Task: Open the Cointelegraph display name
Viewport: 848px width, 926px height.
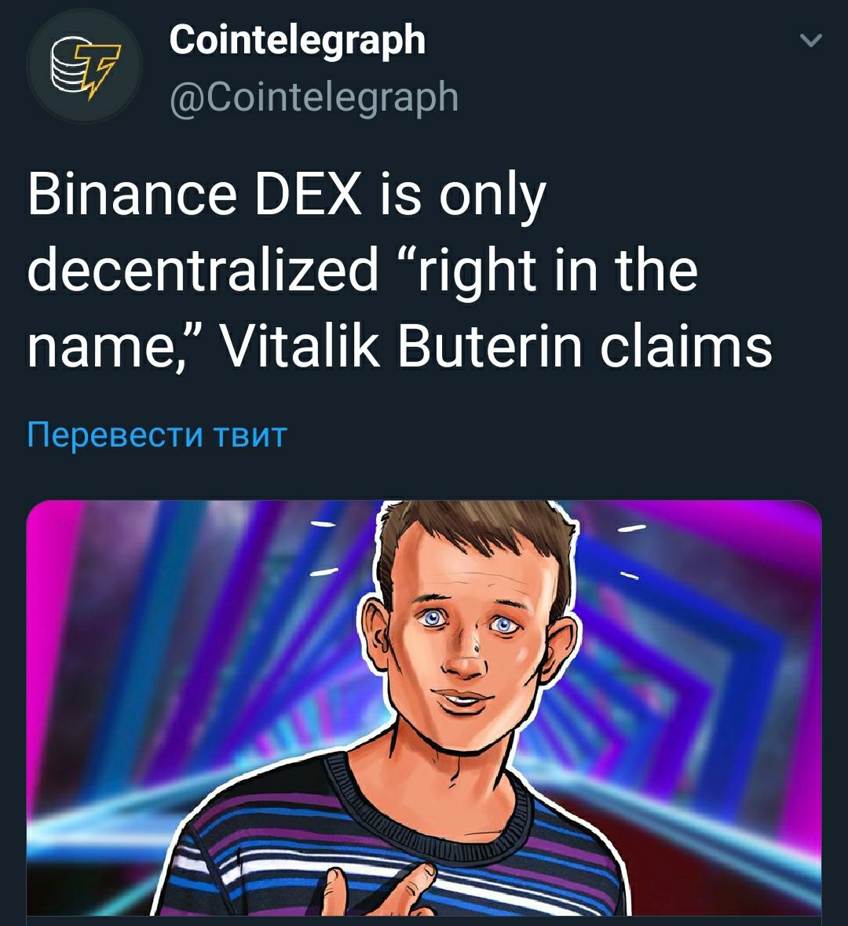Action: click(x=298, y=41)
